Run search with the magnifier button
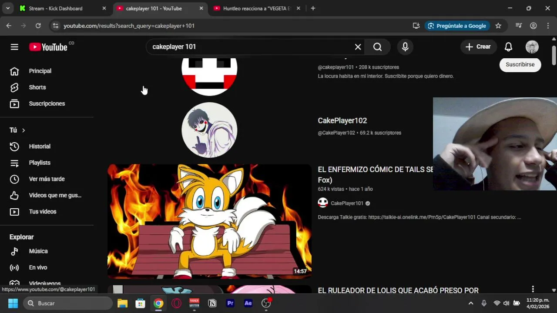This screenshot has height=313, width=557. (377, 47)
